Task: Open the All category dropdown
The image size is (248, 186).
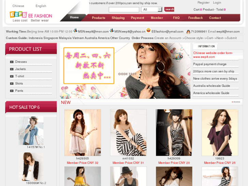Action: point(152,10)
